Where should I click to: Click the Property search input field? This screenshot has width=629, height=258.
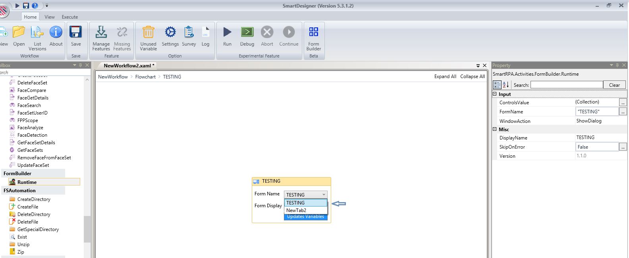click(x=566, y=85)
